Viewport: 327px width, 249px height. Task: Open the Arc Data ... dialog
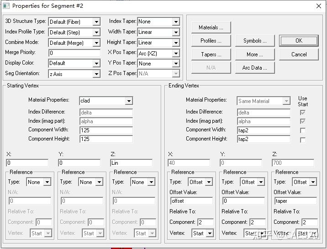click(255, 68)
